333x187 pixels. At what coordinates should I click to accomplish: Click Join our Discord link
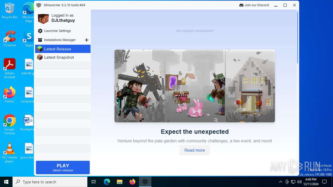tap(254, 5)
